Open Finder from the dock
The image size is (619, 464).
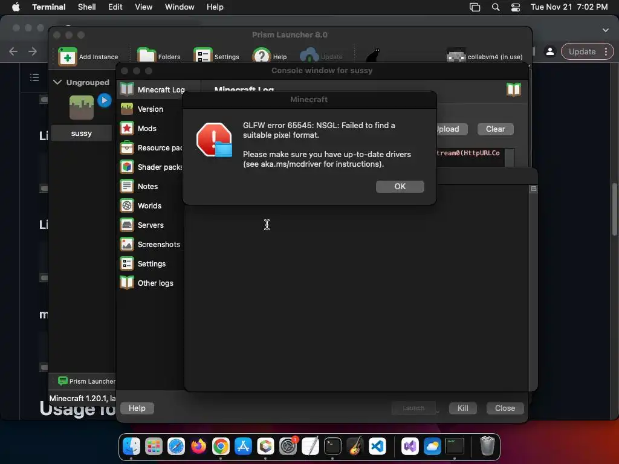pos(131,446)
